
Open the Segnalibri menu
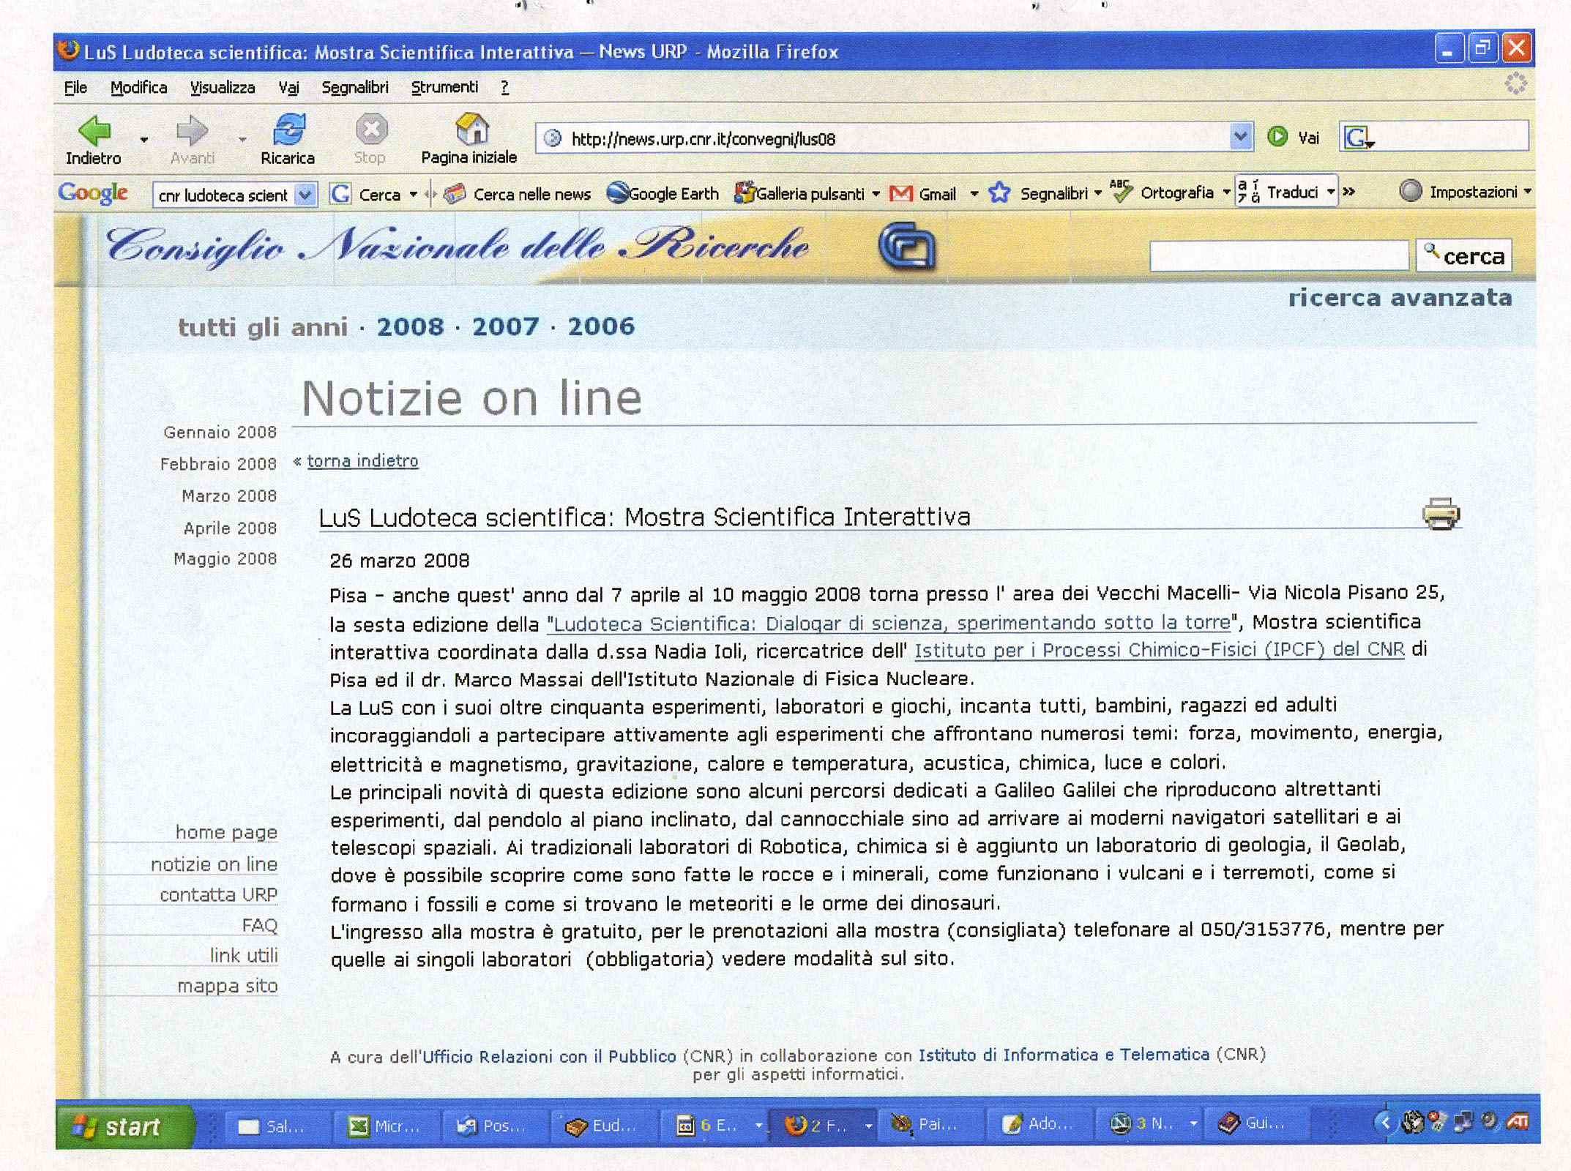[354, 88]
